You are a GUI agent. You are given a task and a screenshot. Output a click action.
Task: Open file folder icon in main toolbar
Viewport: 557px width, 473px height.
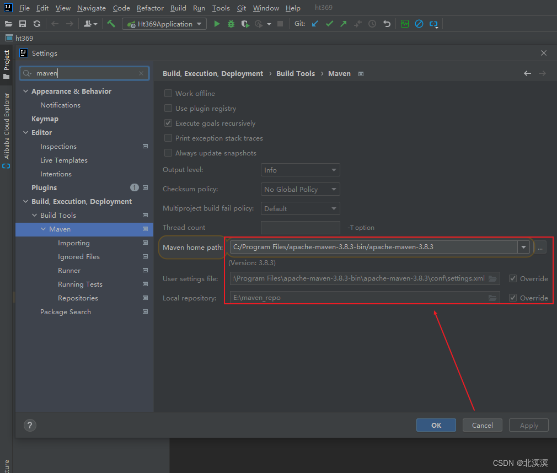pos(8,24)
